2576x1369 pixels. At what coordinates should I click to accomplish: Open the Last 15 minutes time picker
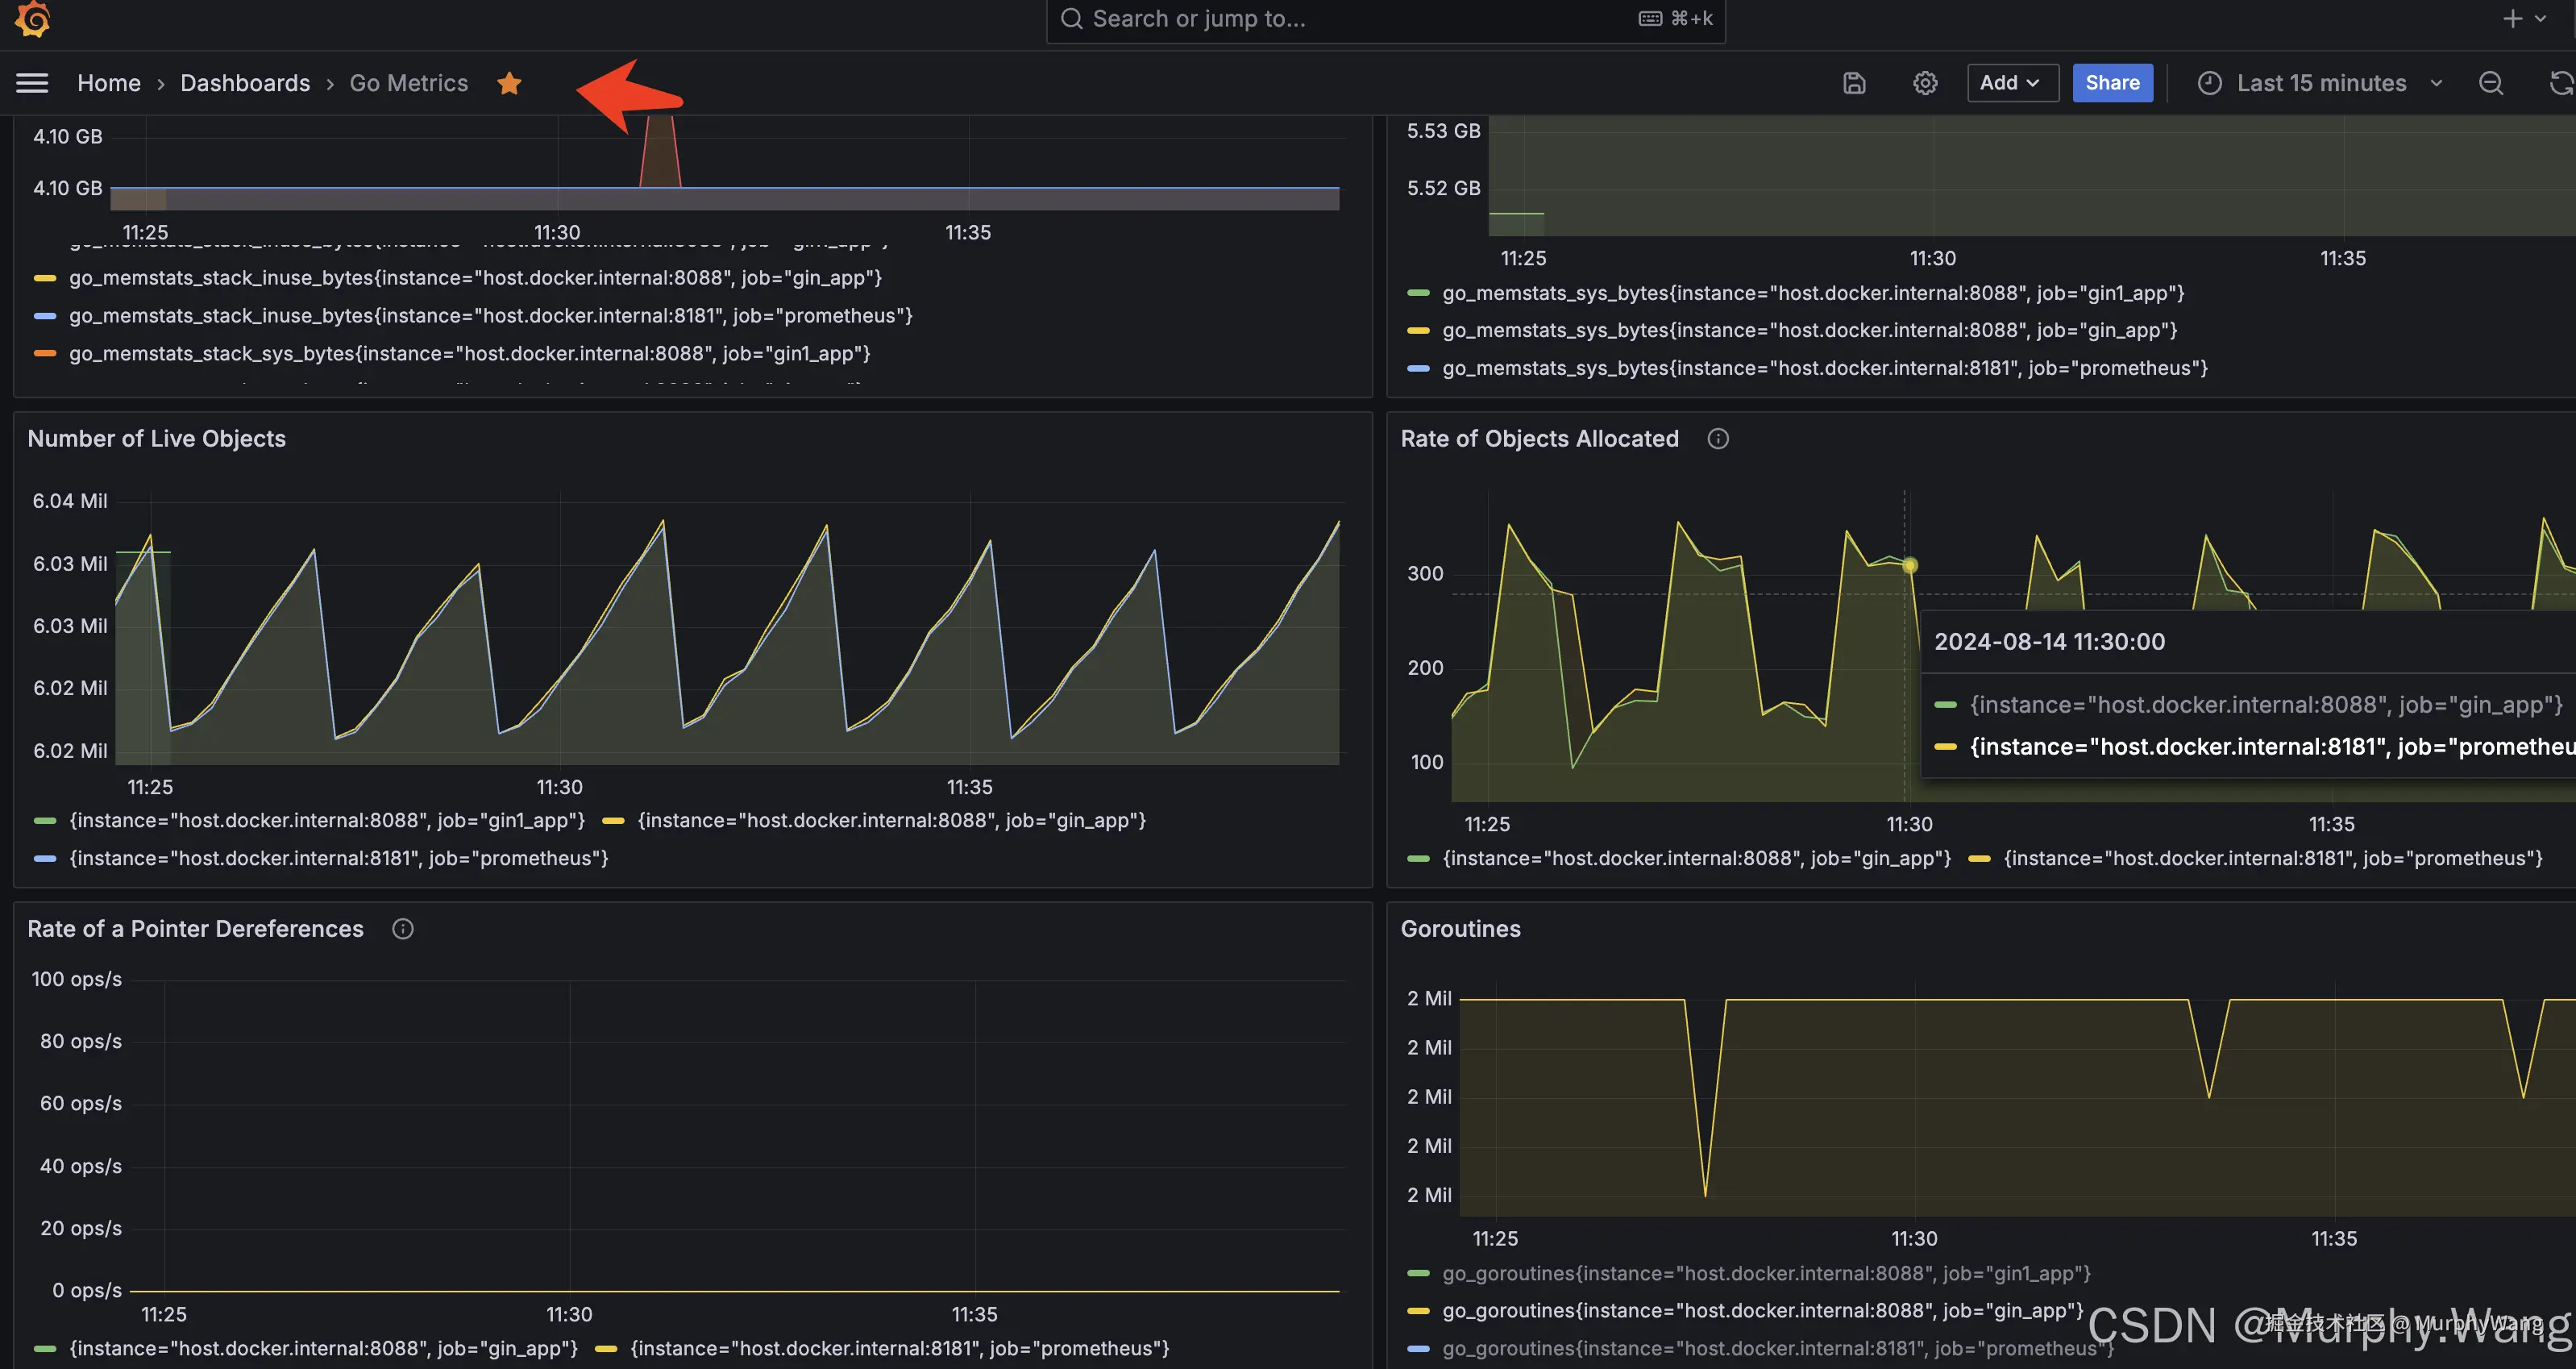pyautogui.click(x=2320, y=83)
